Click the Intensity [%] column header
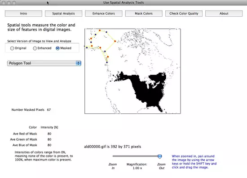This screenshot has width=247, height=178. 49,127
